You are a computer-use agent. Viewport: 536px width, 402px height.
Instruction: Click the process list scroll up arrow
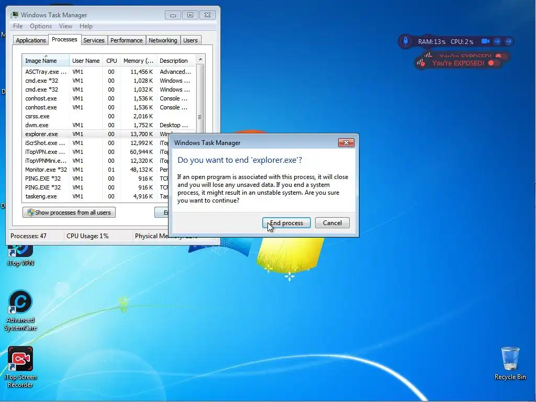pyautogui.click(x=200, y=59)
